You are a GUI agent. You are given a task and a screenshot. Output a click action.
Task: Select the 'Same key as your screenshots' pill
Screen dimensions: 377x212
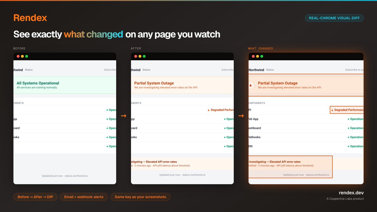(x=140, y=197)
